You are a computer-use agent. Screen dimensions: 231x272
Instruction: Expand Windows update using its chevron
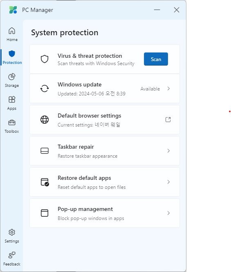point(168,88)
